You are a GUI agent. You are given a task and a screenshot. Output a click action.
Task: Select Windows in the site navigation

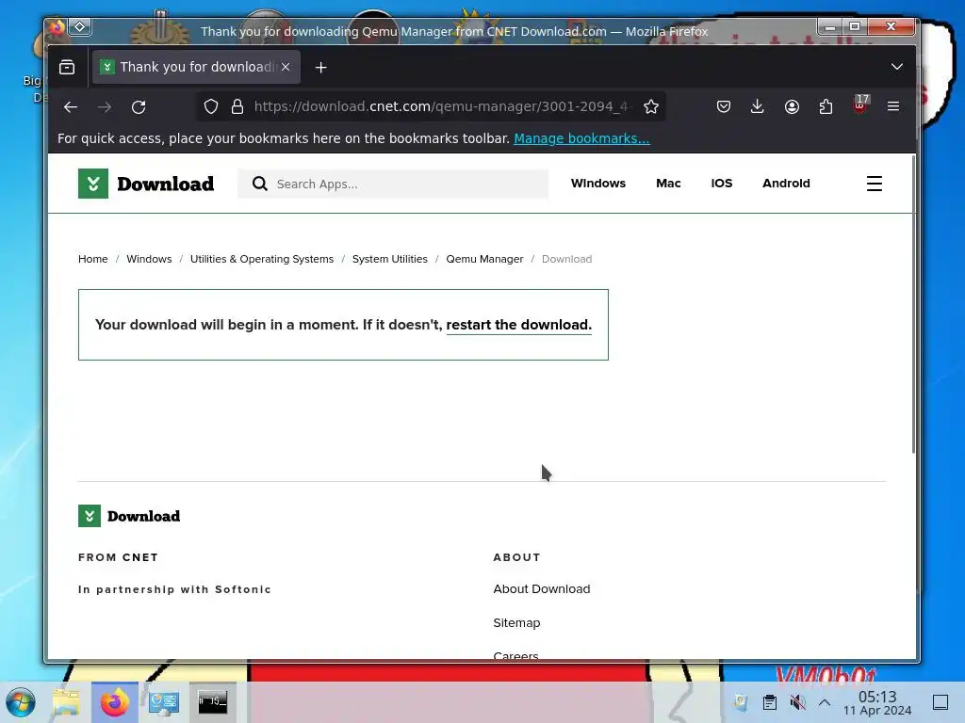[598, 184]
